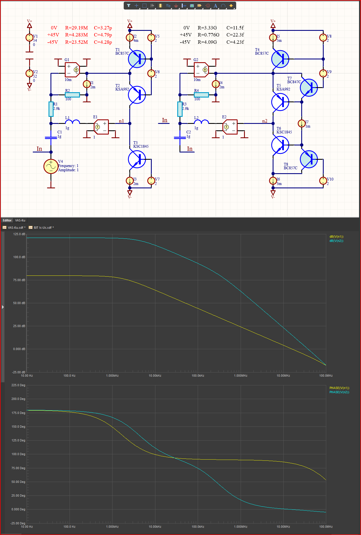Select current source I3 2m
Screen dimensions: 361x535
coord(130,181)
